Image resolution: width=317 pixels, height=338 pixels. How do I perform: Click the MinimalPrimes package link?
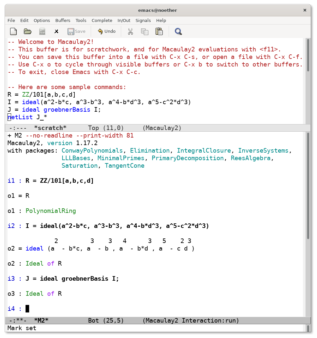pyautogui.click(x=121, y=158)
